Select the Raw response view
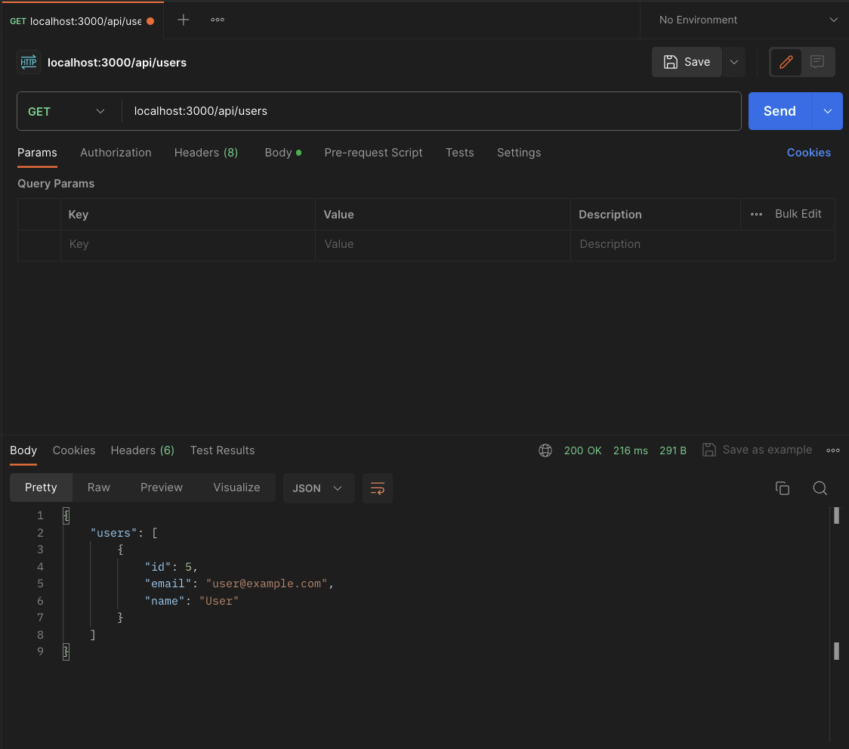Image resolution: width=849 pixels, height=749 pixels. click(x=99, y=487)
